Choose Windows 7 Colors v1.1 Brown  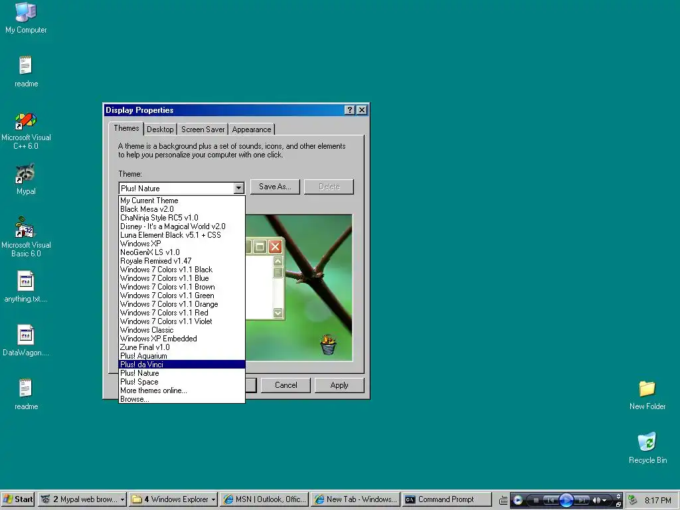tap(182, 287)
